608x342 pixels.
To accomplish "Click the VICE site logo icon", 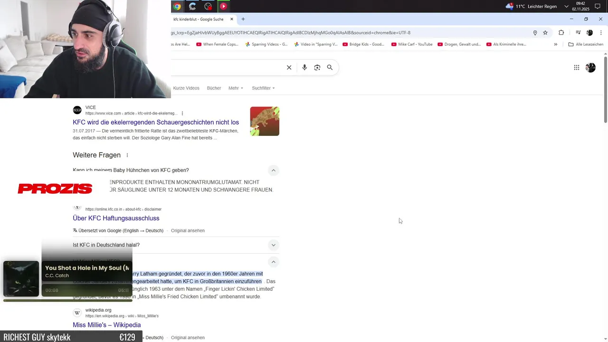I will (x=77, y=110).
